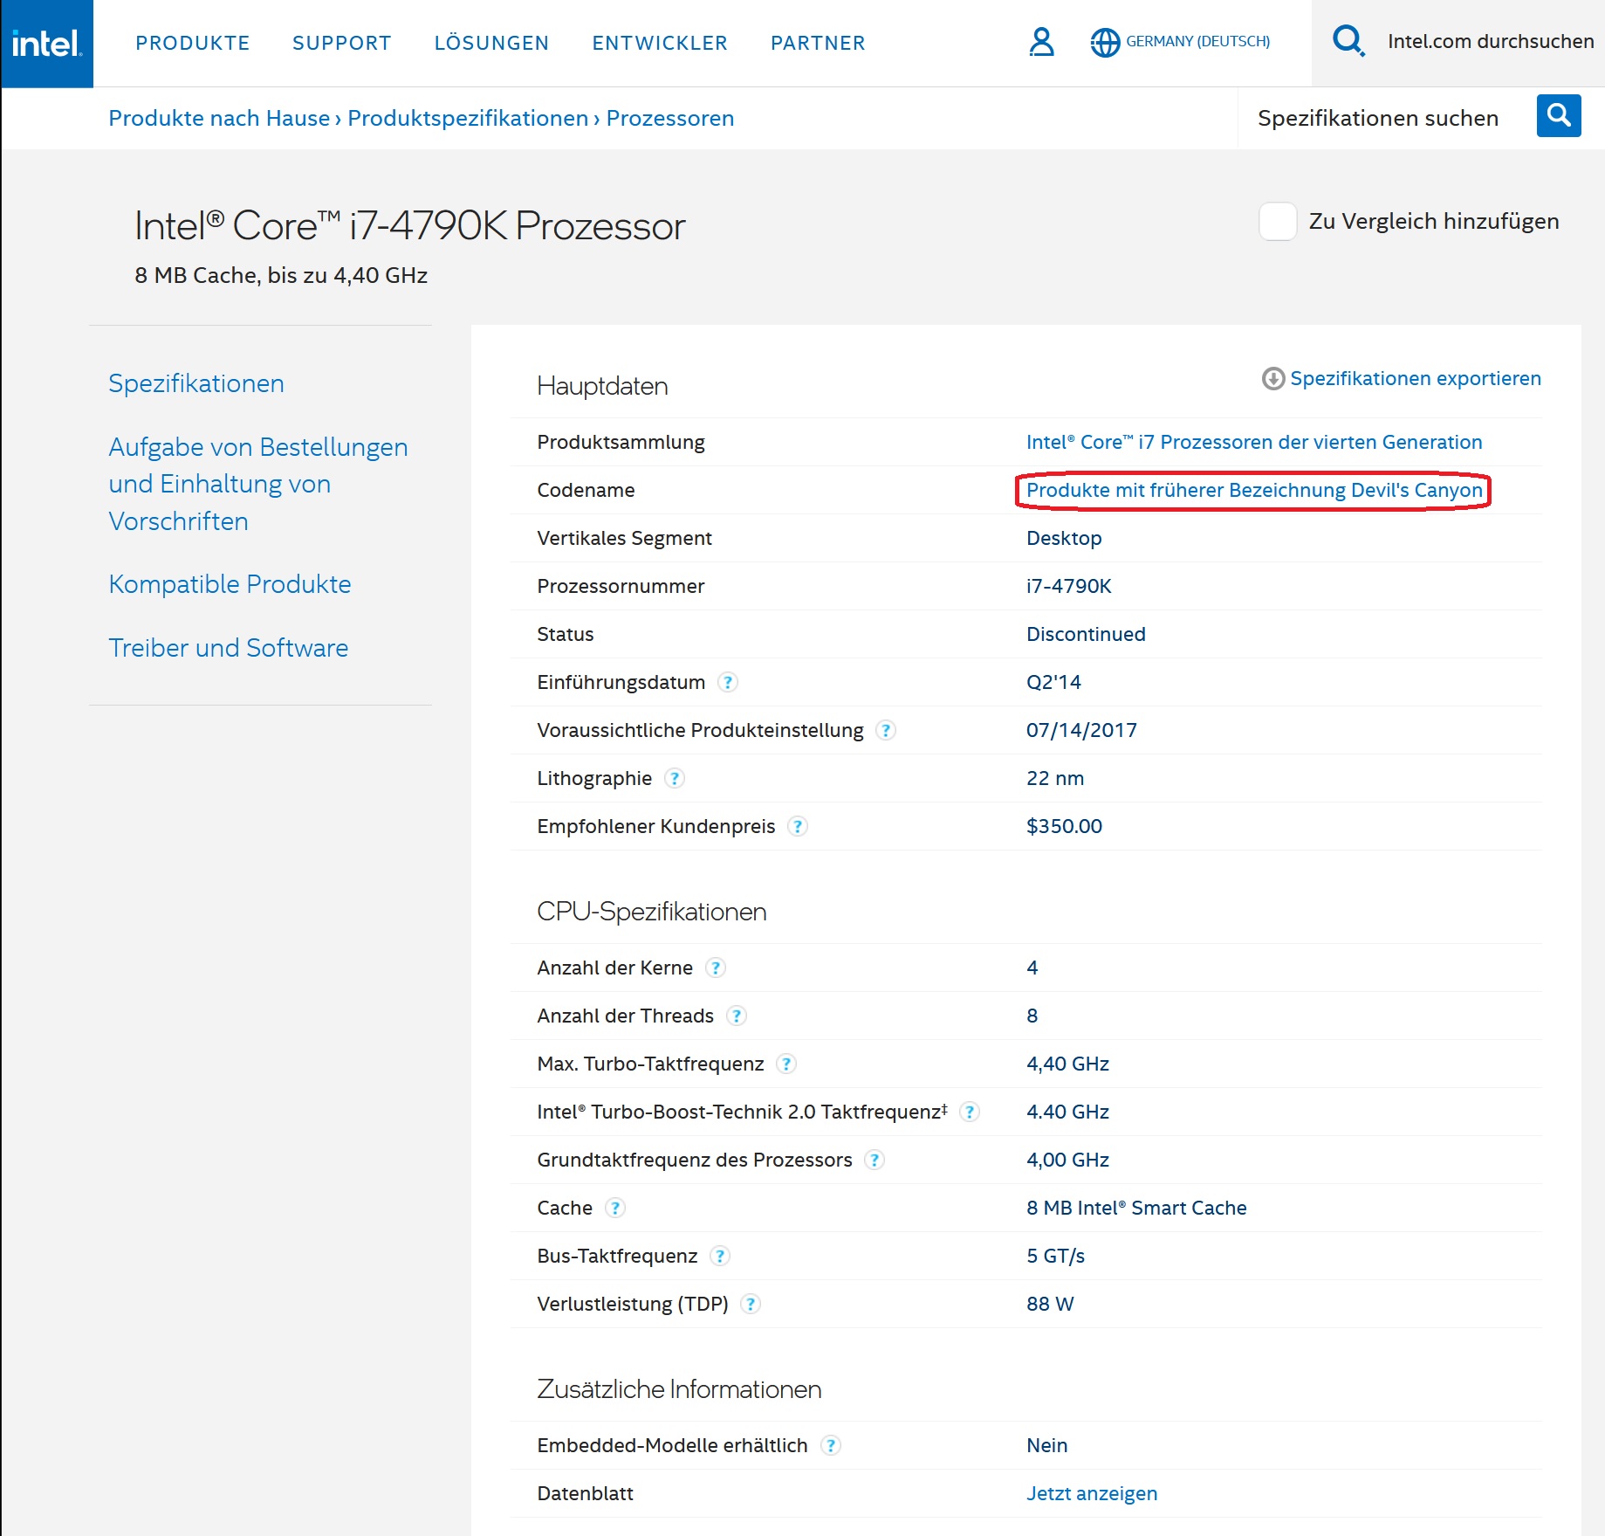The width and height of the screenshot is (1605, 1536).
Task: Click the Zusätzliche Informationen section heading
Action: tap(679, 1389)
